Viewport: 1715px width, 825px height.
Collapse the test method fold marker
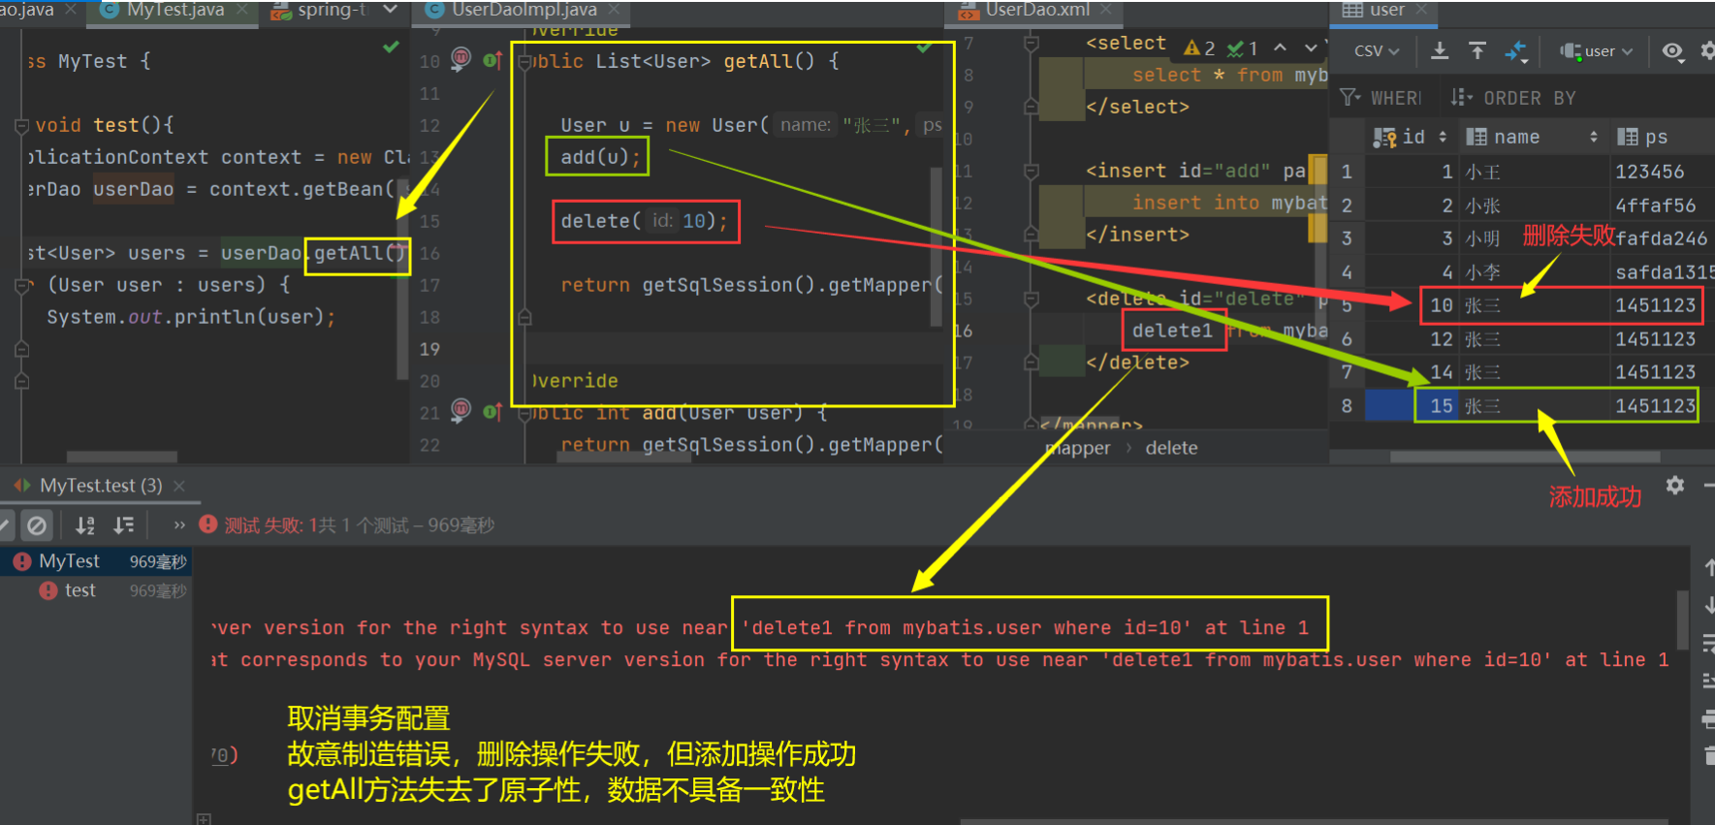[21, 126]
